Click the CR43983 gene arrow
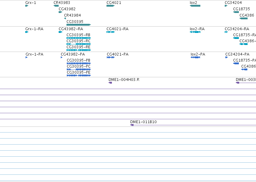Image resolution: width=256 pixels, height=182 pixels. point(56,6)
